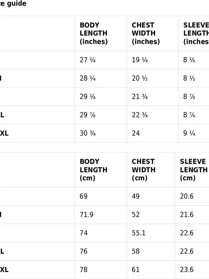Select the 55.1 chest width cell
The width and height of the screenshot is (209, 279).
[151, 233]
